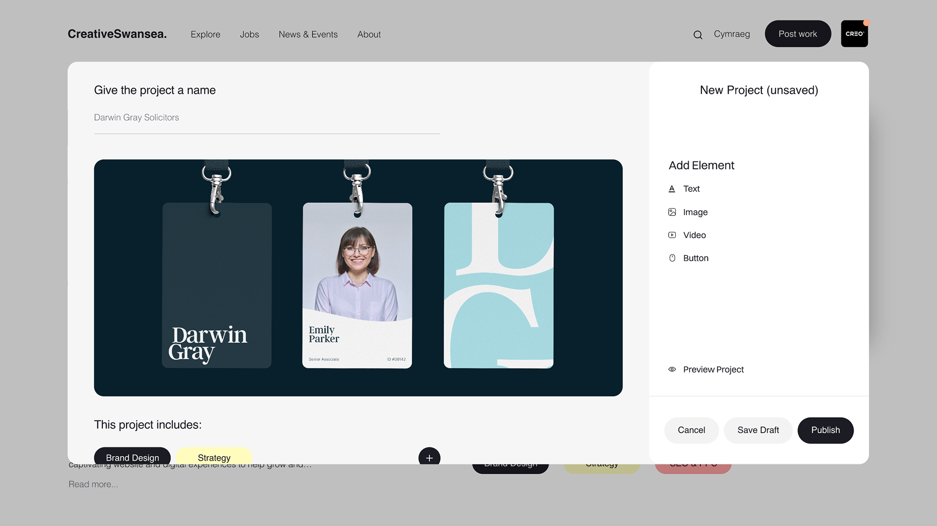The height and width of the screenshot is (526, 937).
Task: Open the Explore menu
Action: tap(205, 35)
